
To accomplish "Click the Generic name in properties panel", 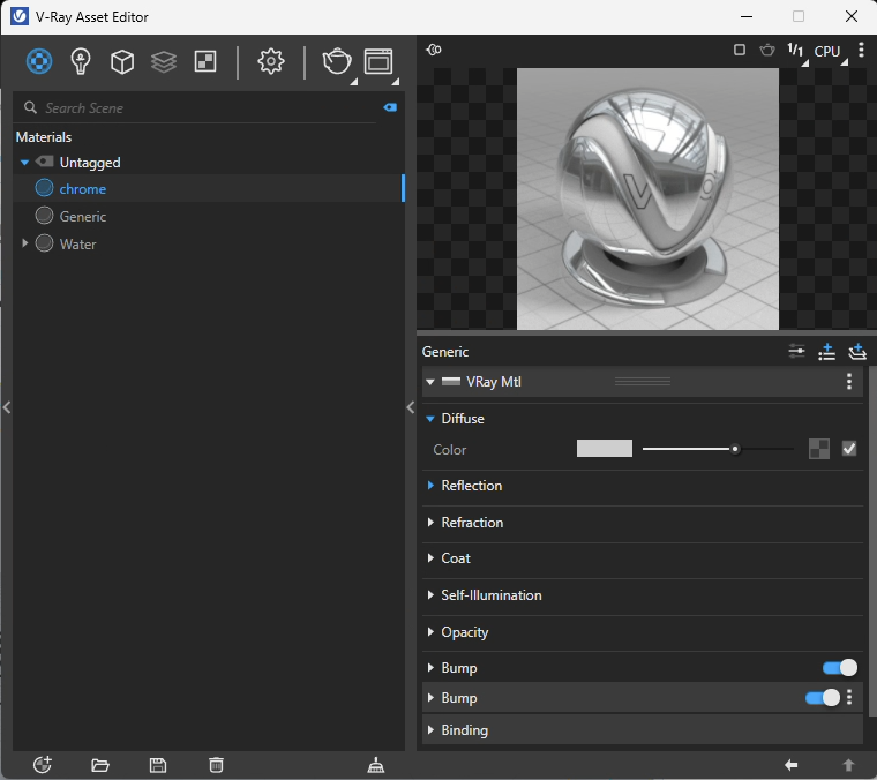I will [445, 351].
